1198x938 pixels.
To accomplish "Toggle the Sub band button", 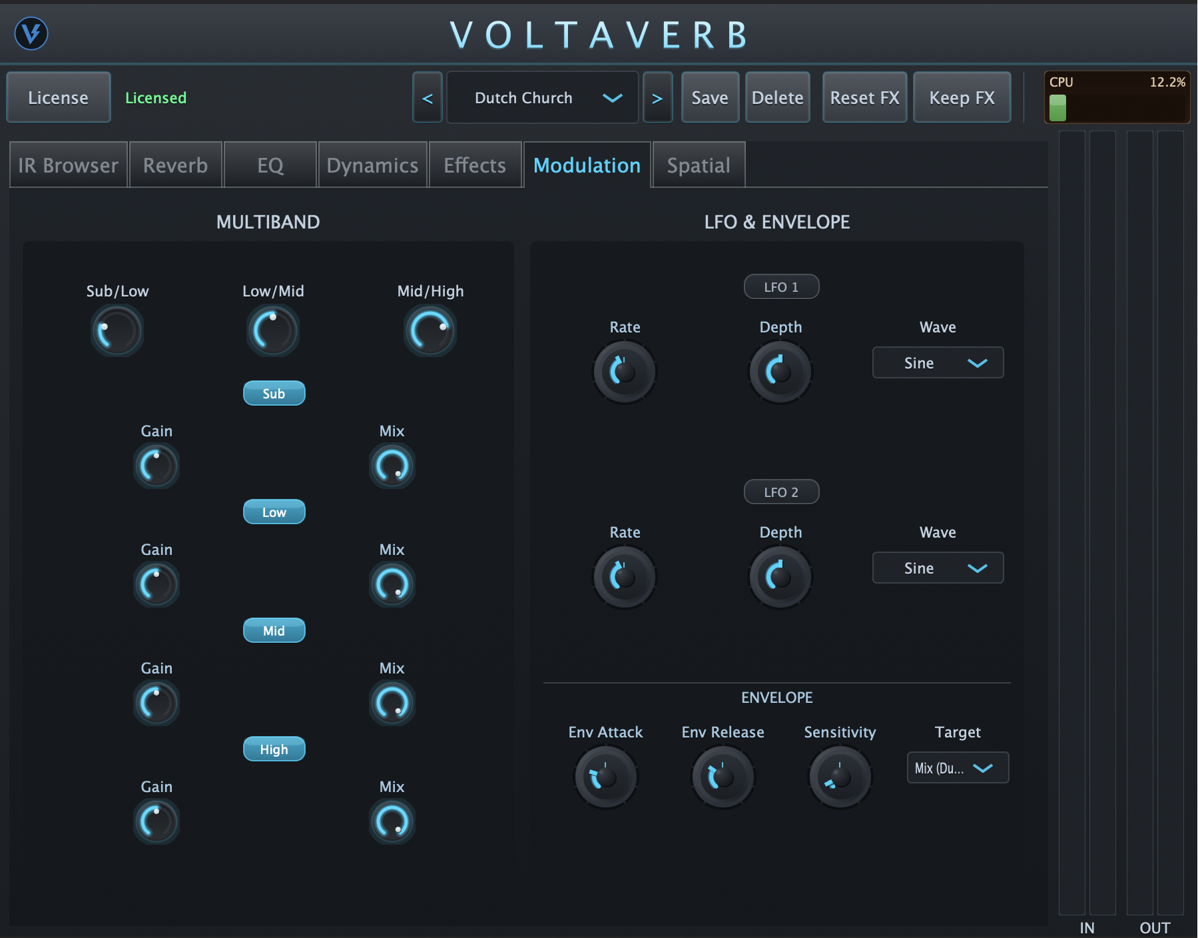I will 274,393.
